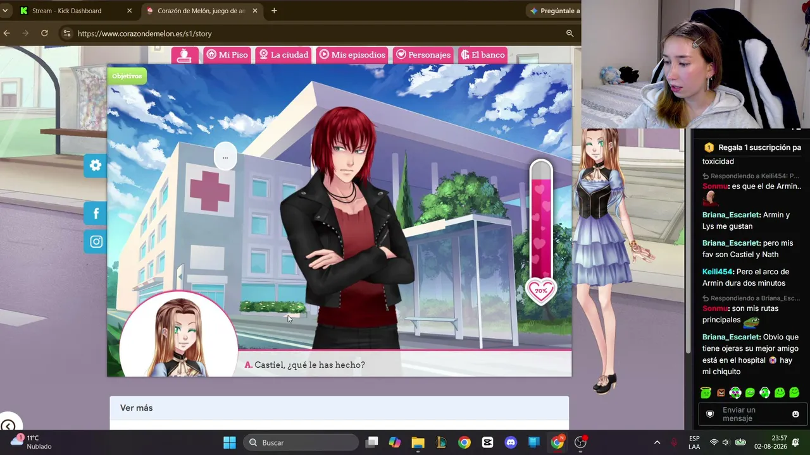The width and height of the screenshot is (810, 455).
Task: Open the page zoom magnifier icon
Action: (570, 33)
